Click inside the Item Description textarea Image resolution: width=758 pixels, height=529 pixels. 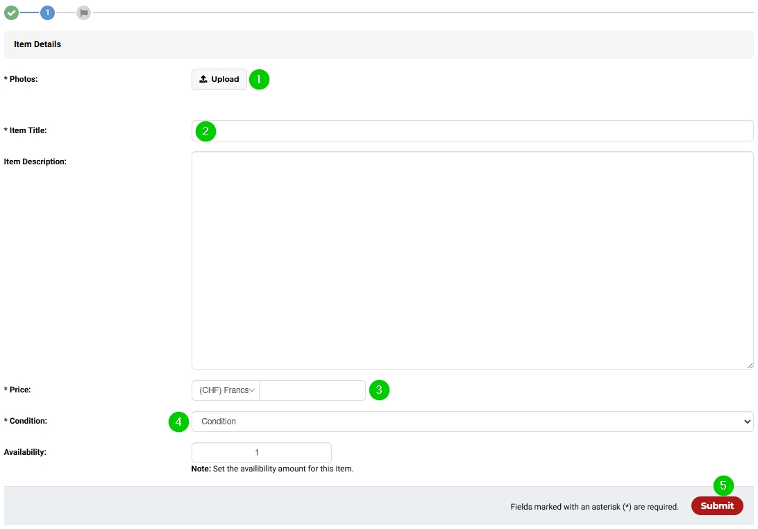coord(472,260)
